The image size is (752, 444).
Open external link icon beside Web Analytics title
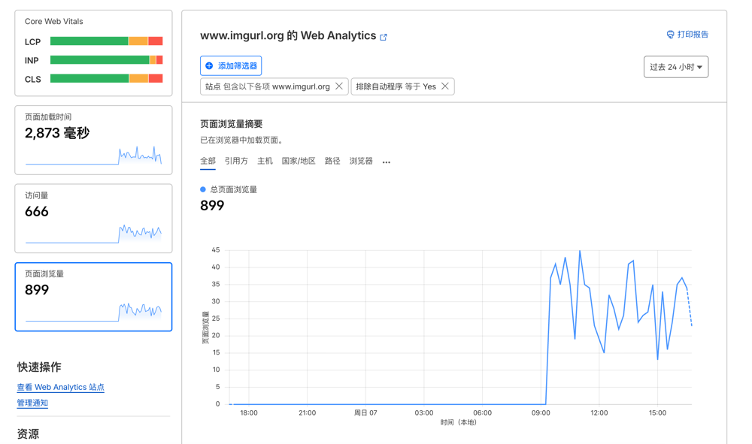384,37
